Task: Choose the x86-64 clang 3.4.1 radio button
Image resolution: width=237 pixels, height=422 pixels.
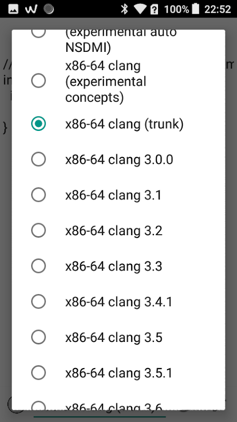Action: (x=38, y=302)
